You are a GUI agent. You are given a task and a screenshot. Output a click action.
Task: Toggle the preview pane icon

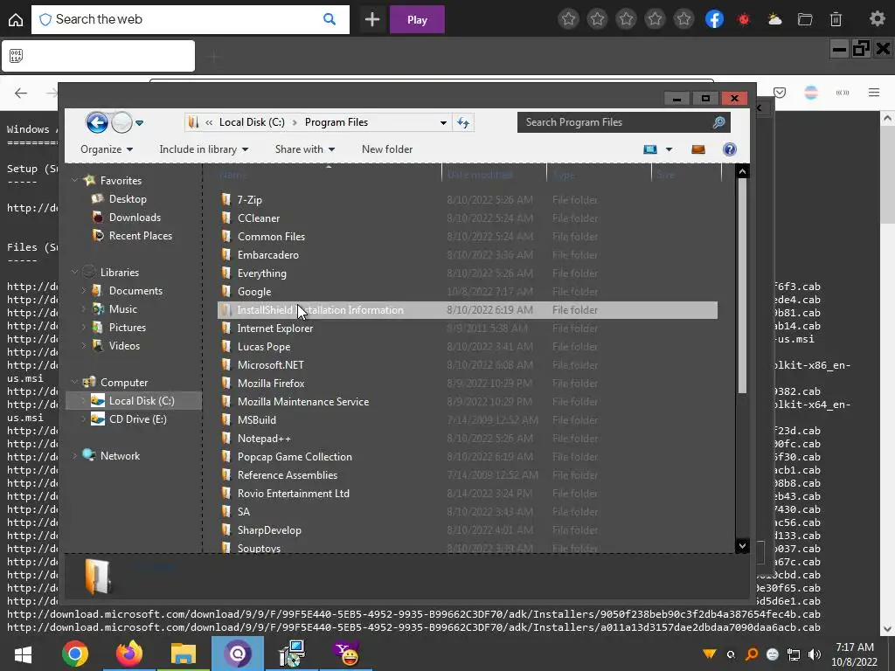698,149
